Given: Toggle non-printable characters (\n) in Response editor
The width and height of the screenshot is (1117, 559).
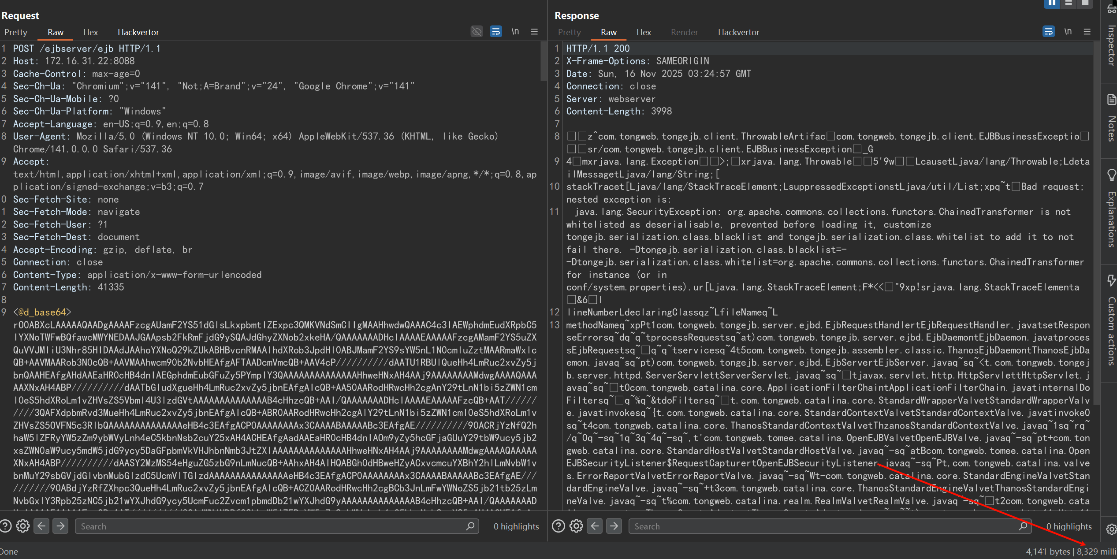Looking at the screenshot, I should tap(1068, 32).
